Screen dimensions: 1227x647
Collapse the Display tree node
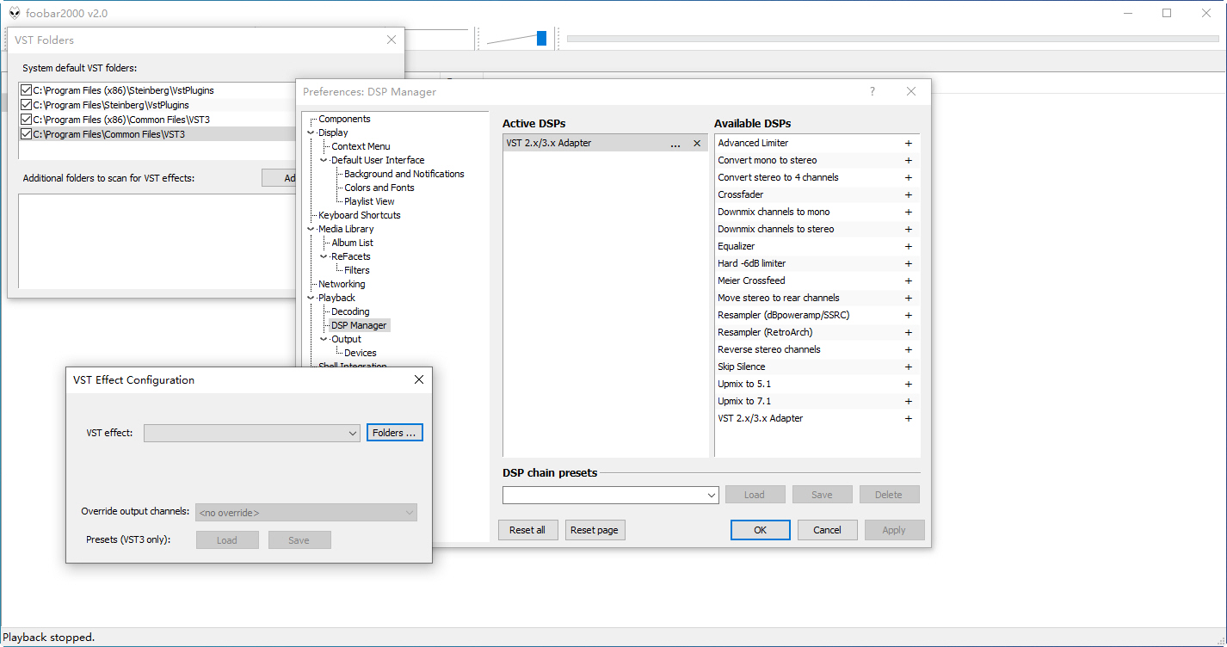click(x=311, y=132)
